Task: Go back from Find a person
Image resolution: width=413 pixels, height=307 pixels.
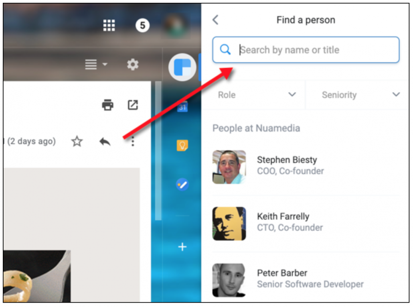Action: [215, 20]
